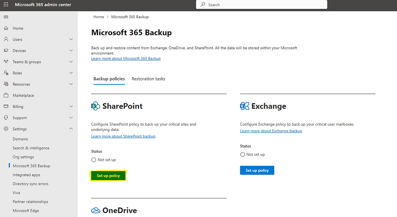Screen dimensions: 397x217
Task: Open Learn more about Microsoft 365 Backup link
Action: click(126, 59)
